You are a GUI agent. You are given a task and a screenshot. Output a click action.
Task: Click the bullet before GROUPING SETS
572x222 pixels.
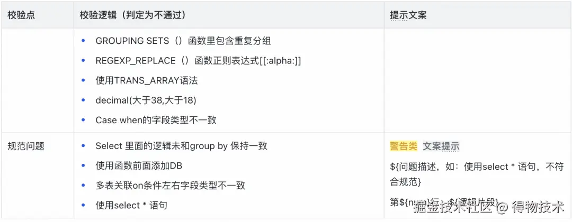[x=83, y=41]
